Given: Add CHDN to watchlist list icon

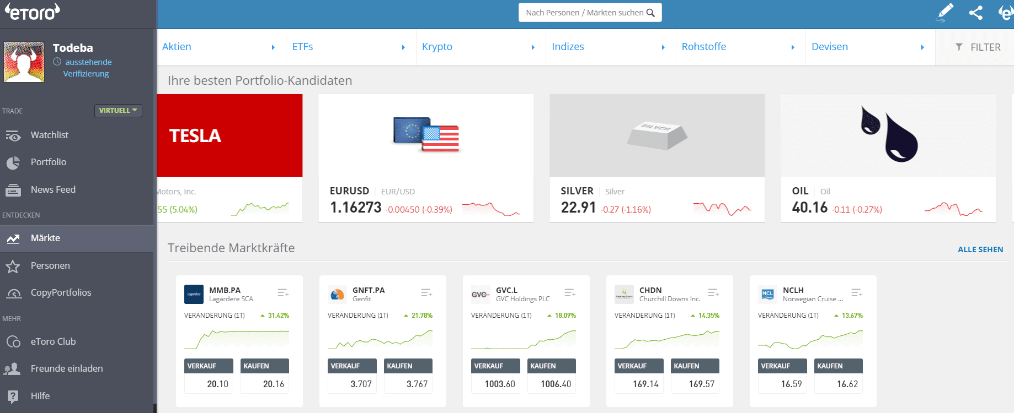Looking at the screenshot, I should 713,292.
